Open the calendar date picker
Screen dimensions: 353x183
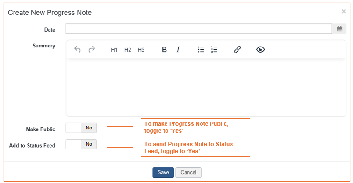[x=339, y=29]
